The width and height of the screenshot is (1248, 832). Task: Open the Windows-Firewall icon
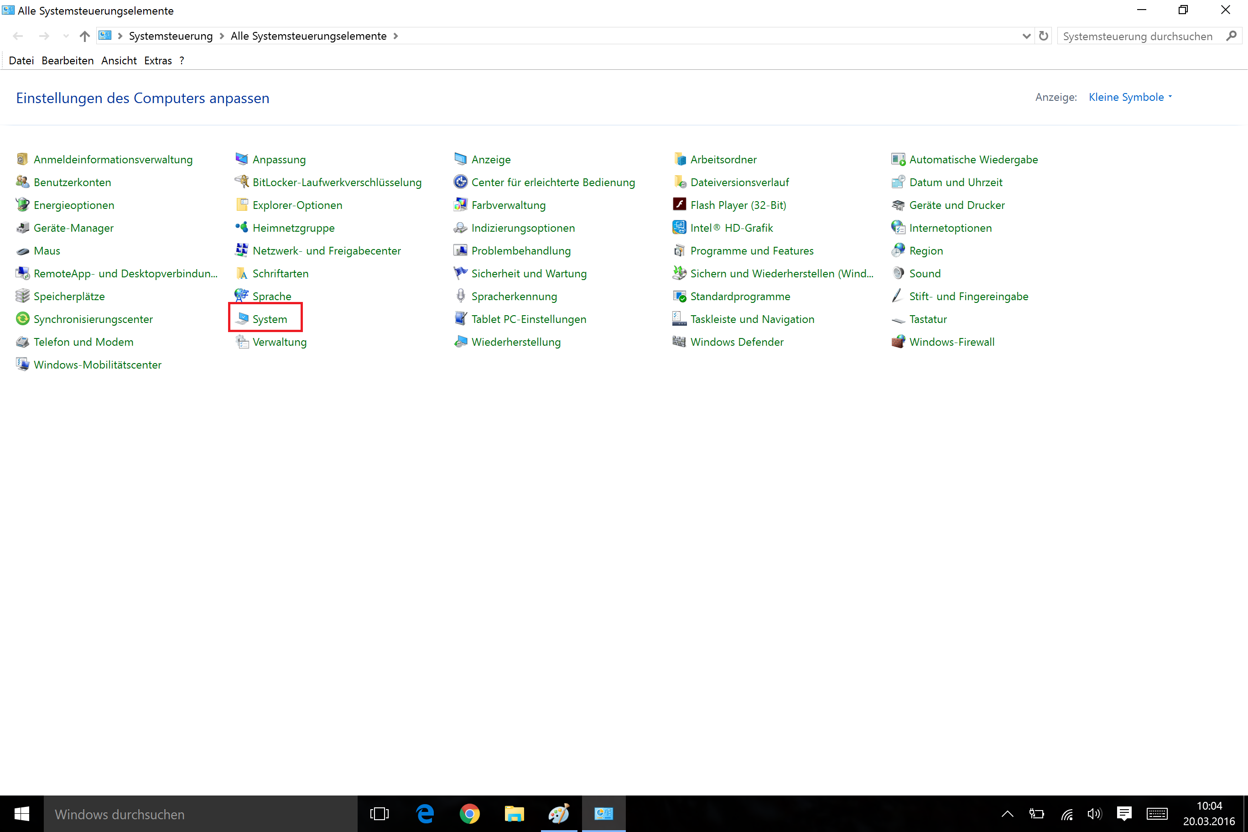898,342
